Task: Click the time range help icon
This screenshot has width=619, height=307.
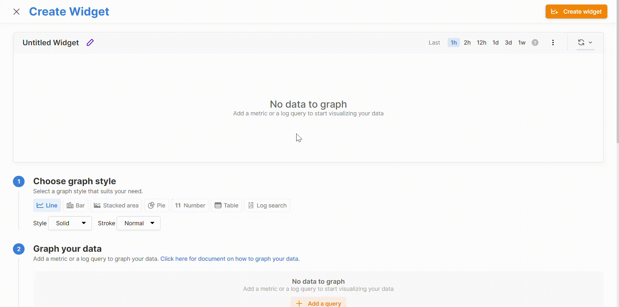Action: pos(535,43)
